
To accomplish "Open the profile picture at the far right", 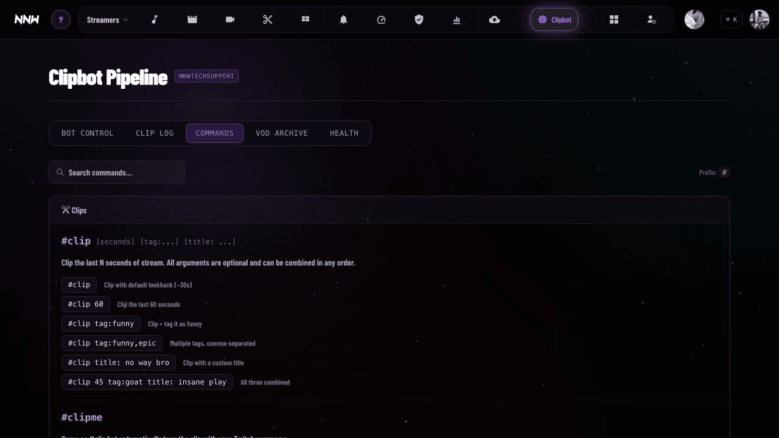I will (760, 19).
